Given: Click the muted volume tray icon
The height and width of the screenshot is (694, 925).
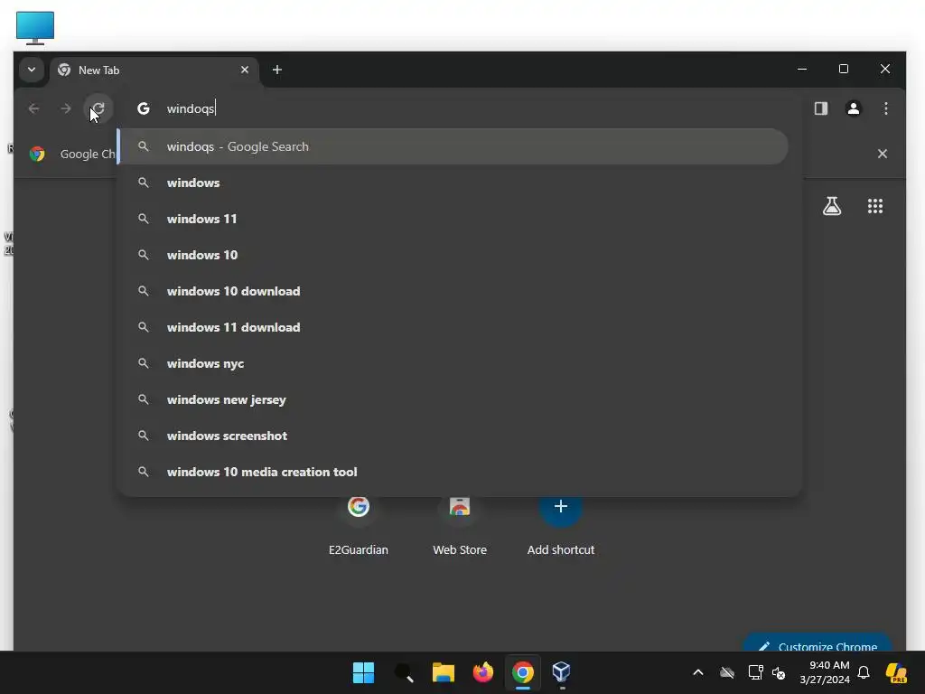Looking at the screenshot, I should point(779,672).
